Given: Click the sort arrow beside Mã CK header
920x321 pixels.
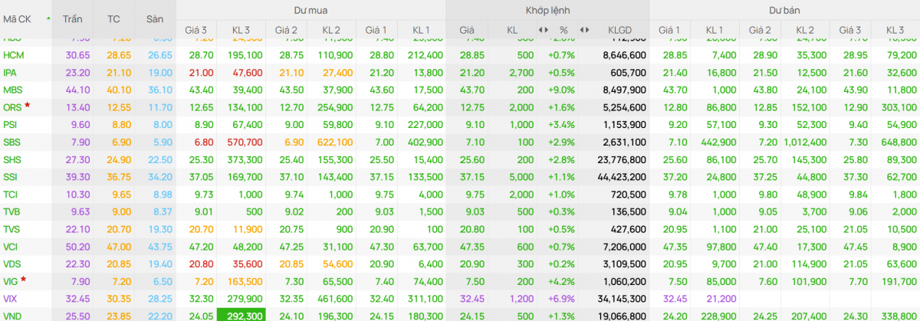Looking at the screenshot, I should pyautogui.click(x=49, y=17).
